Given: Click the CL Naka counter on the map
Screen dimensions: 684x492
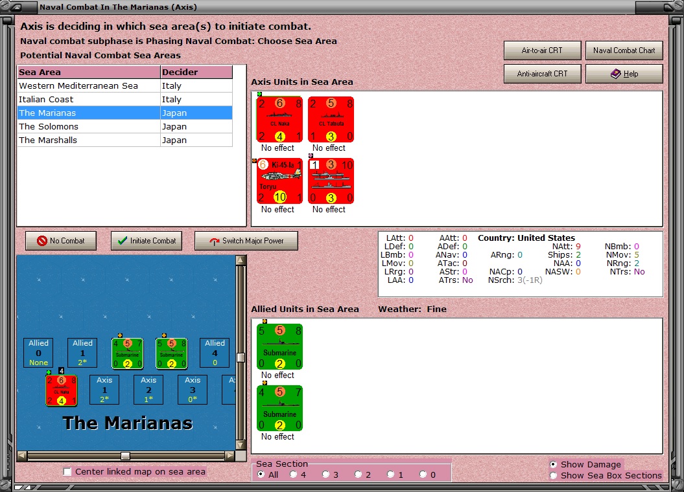Looking at the screenshot, I should tap(62, 390).
